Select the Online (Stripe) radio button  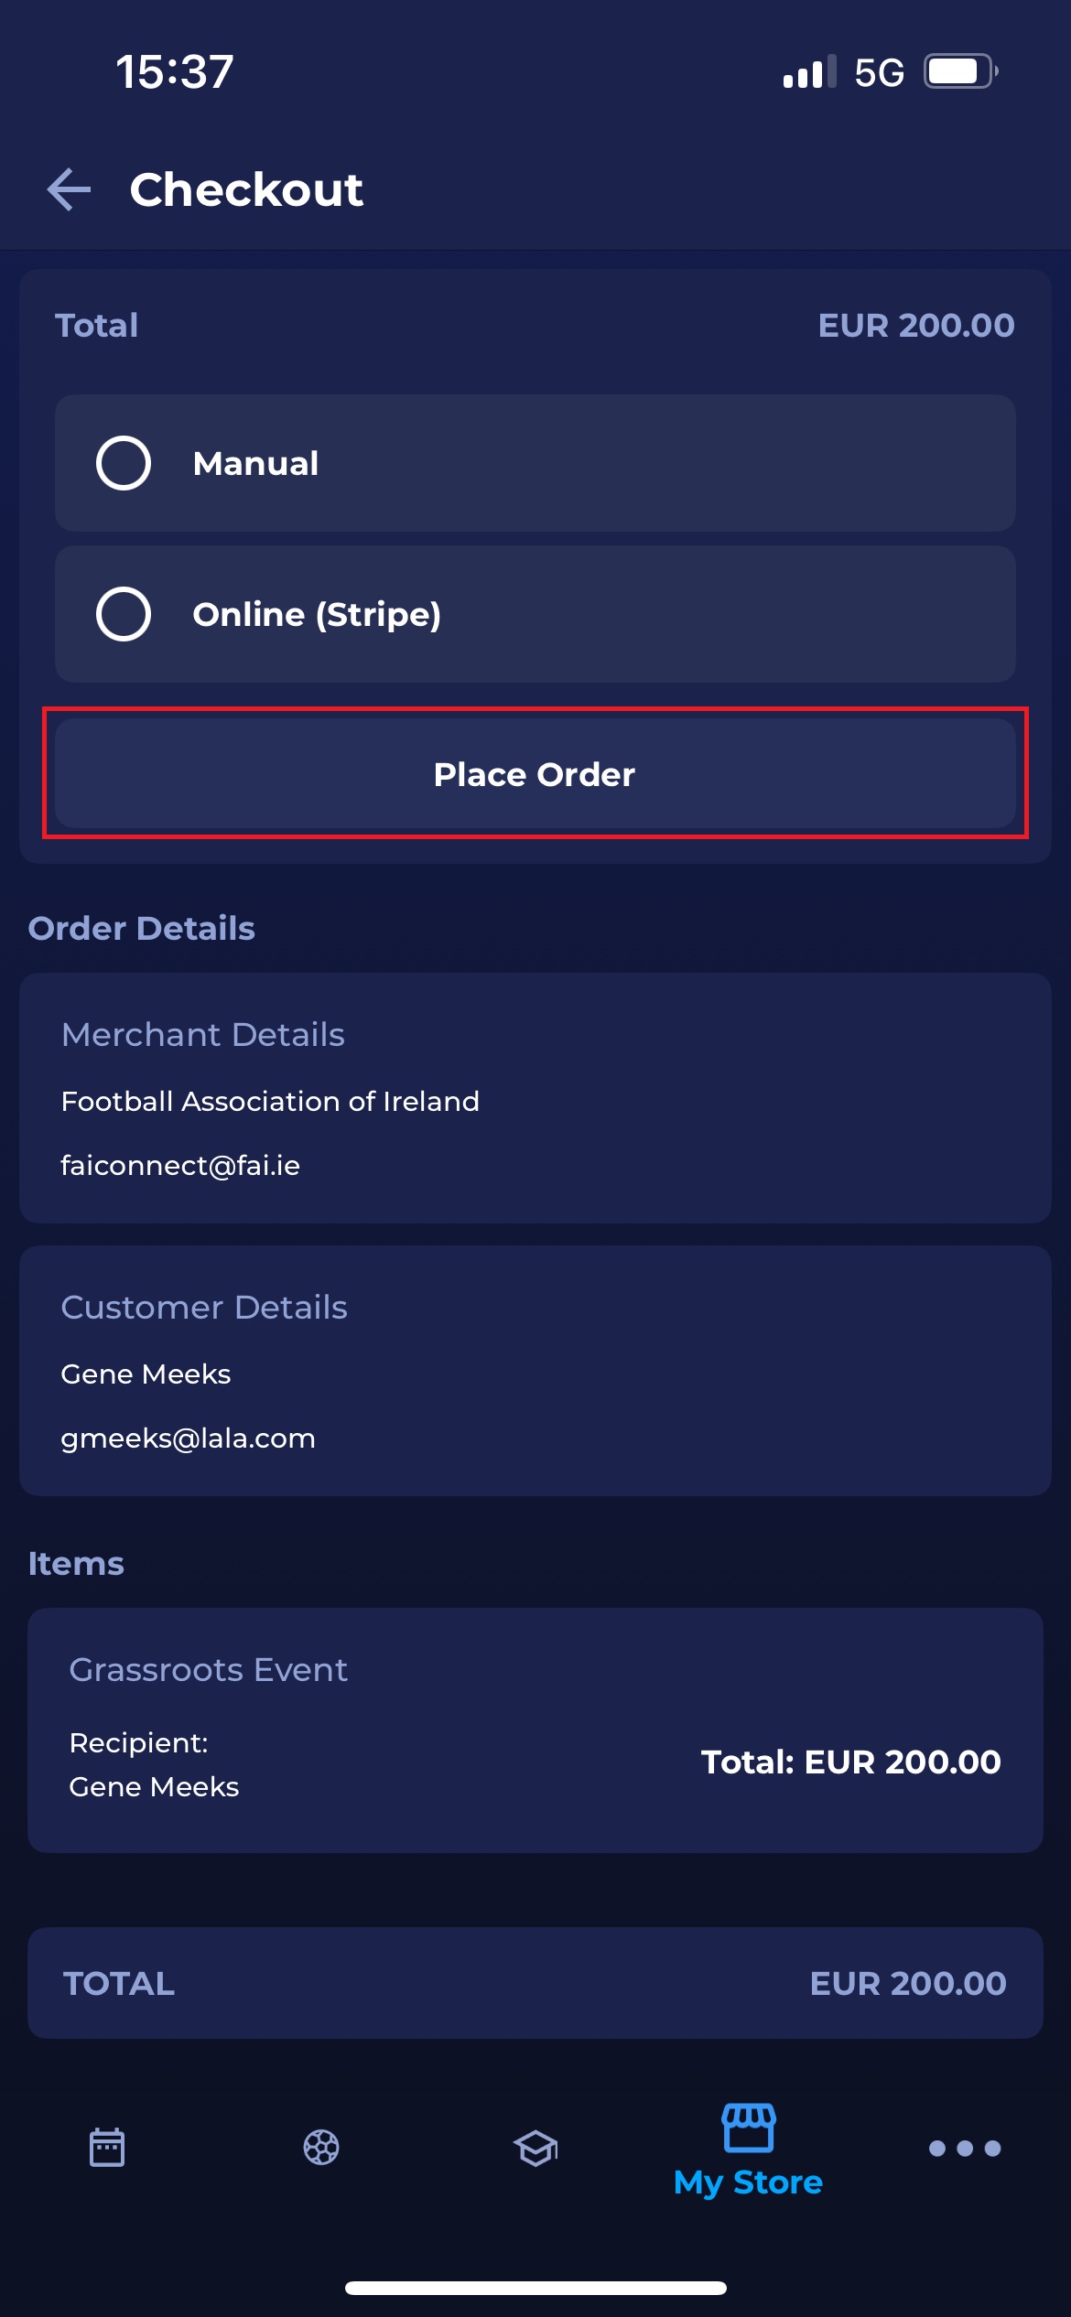pyautogui.click(x=124, y=614)
